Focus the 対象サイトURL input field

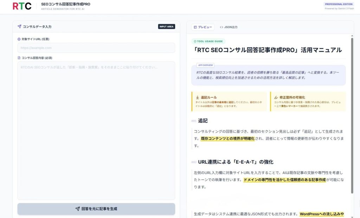click(96, 48)
